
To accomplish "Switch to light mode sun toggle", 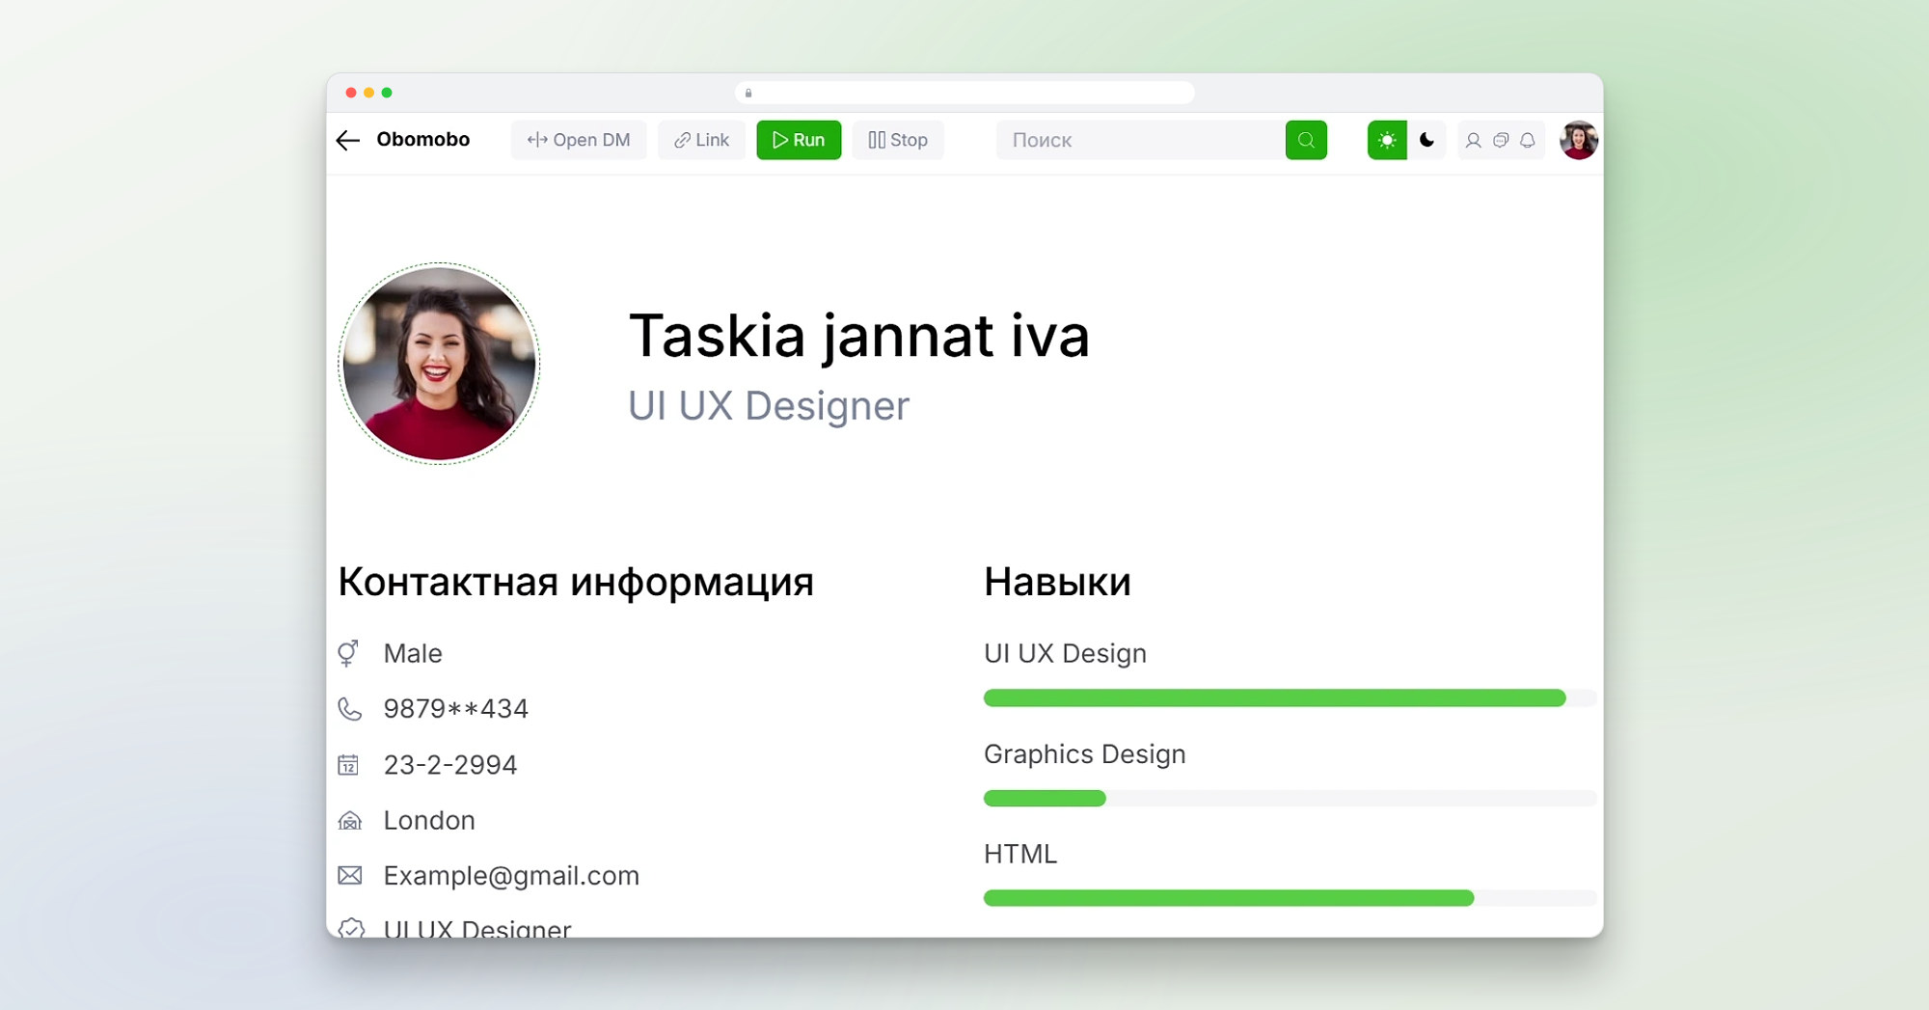I will click(x=1387, y=141).
